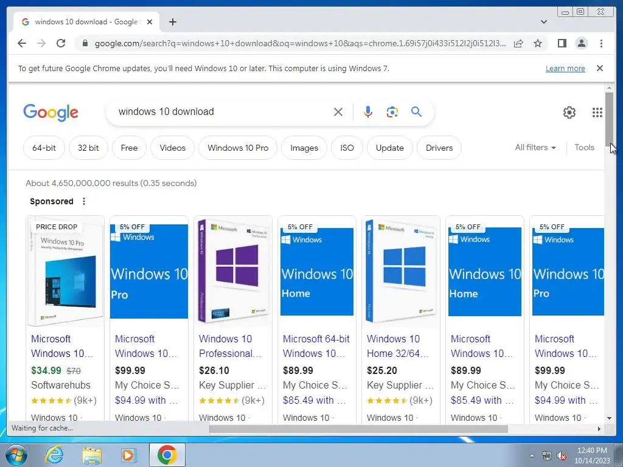
Task: Open the search Tools button
Action: (x=584, y=147)
